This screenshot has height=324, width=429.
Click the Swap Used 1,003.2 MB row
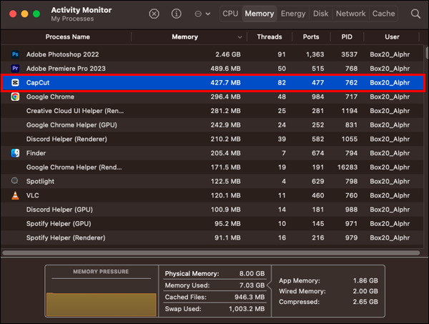(214, 309)
